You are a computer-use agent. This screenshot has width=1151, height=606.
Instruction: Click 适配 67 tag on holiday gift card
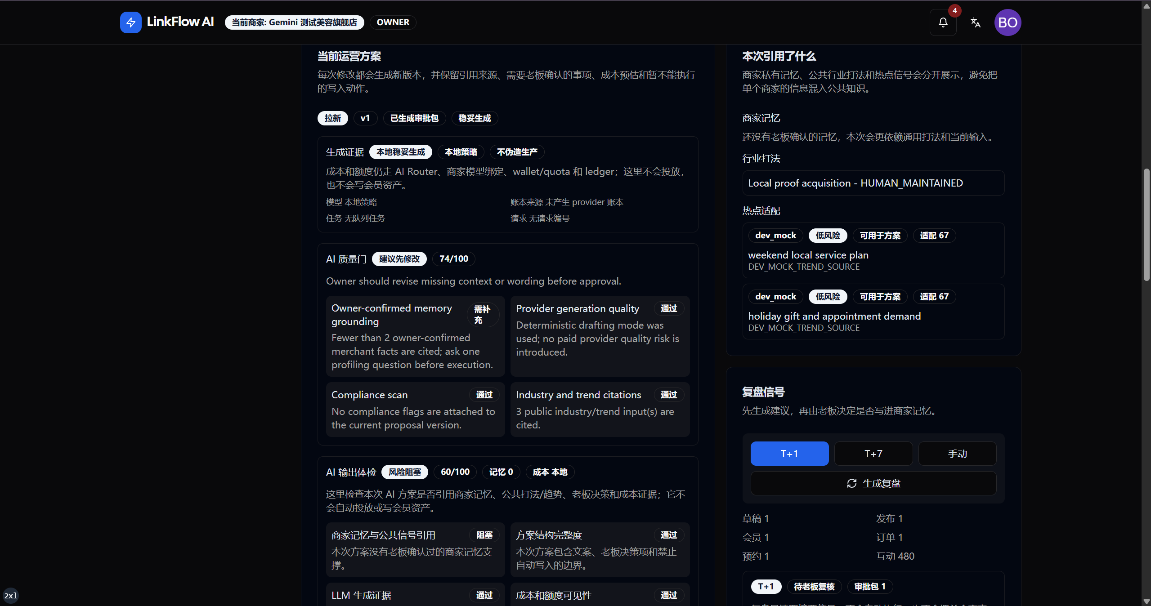coord(934,297)
